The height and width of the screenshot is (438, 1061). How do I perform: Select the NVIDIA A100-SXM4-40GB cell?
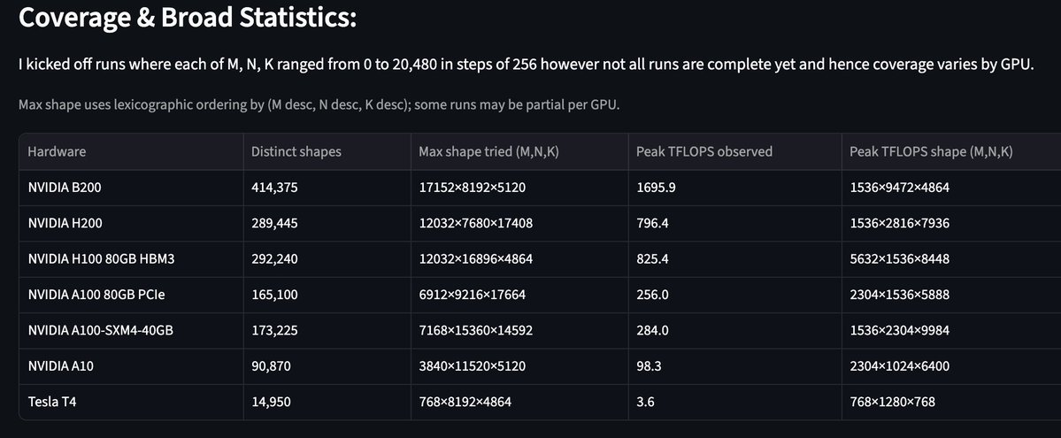100,330
